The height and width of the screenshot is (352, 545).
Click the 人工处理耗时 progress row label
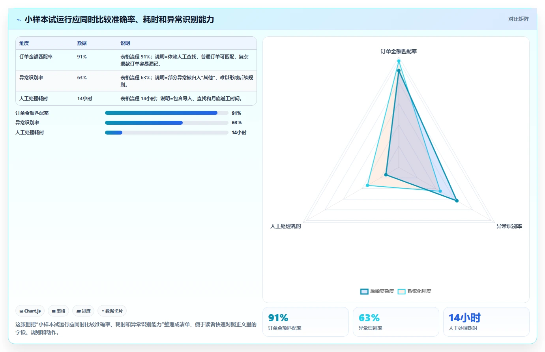click(30, 133)
